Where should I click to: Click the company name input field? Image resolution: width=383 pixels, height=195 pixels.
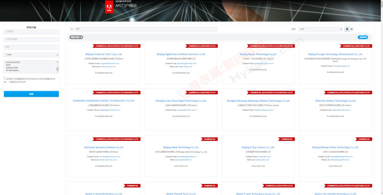31,32
